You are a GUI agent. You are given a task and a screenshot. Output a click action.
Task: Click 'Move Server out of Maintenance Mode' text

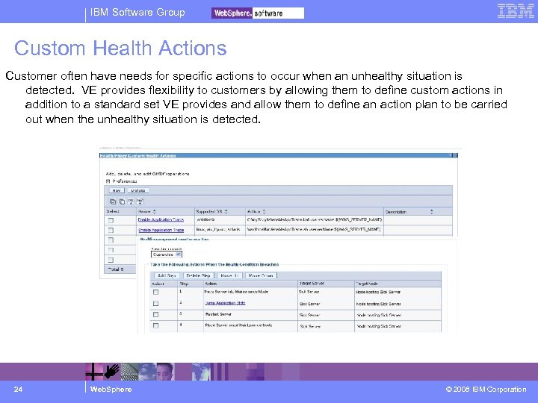[x=238, y=325]
